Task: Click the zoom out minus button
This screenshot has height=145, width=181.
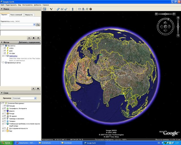Action: coord(178,36)
